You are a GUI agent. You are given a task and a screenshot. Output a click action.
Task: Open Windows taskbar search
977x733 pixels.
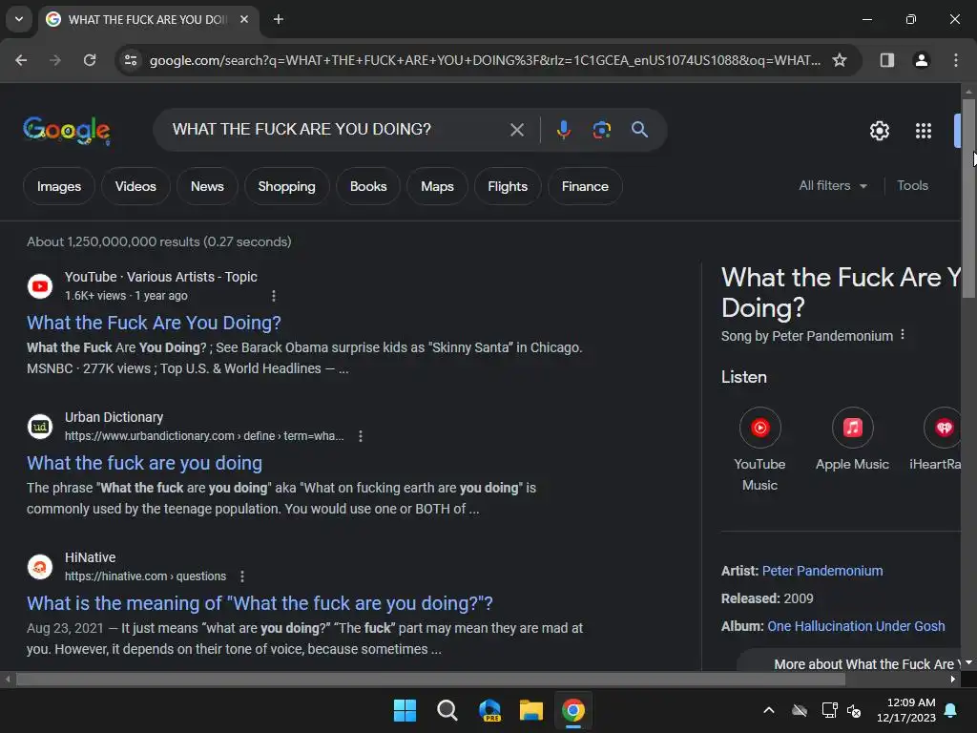click(447, 710)
